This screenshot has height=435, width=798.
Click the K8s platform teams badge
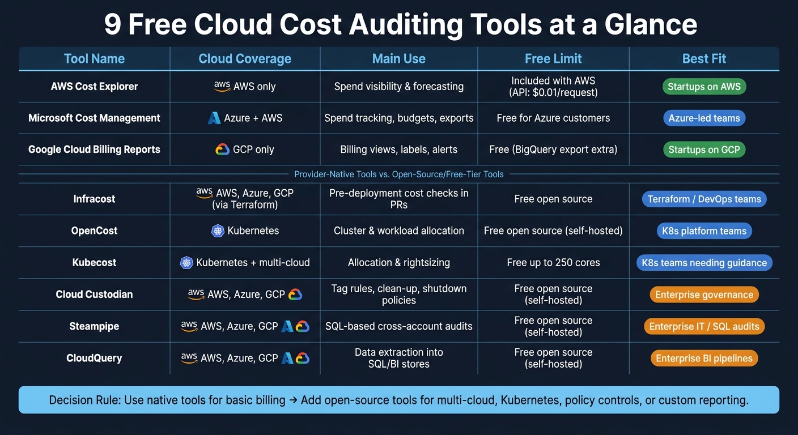(704, 231)
